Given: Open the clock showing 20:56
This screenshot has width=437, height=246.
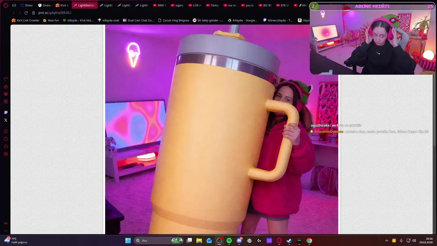Looking at the screenshot, I should (x=426, y=241).
